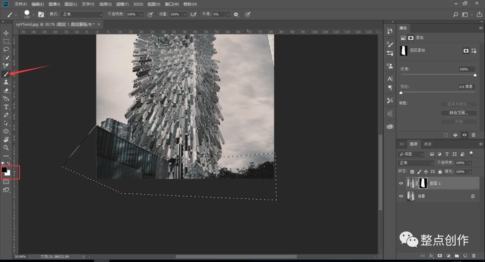
Task: Open the Character panel icon
Action: click(x=390, y=79)
